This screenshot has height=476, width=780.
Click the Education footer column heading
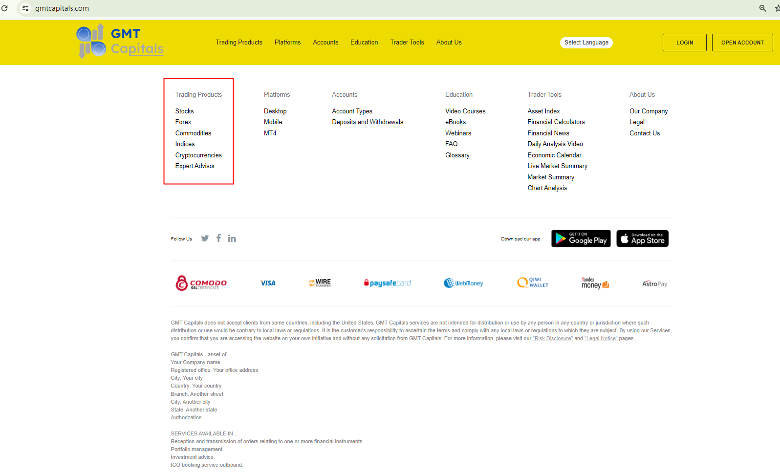point(459,95)
